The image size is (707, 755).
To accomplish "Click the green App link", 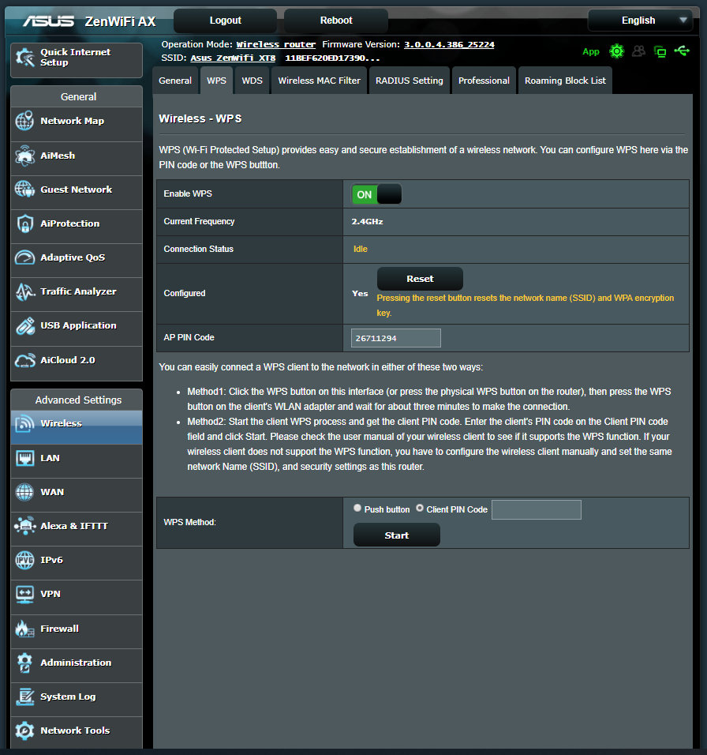I will 590,51.
